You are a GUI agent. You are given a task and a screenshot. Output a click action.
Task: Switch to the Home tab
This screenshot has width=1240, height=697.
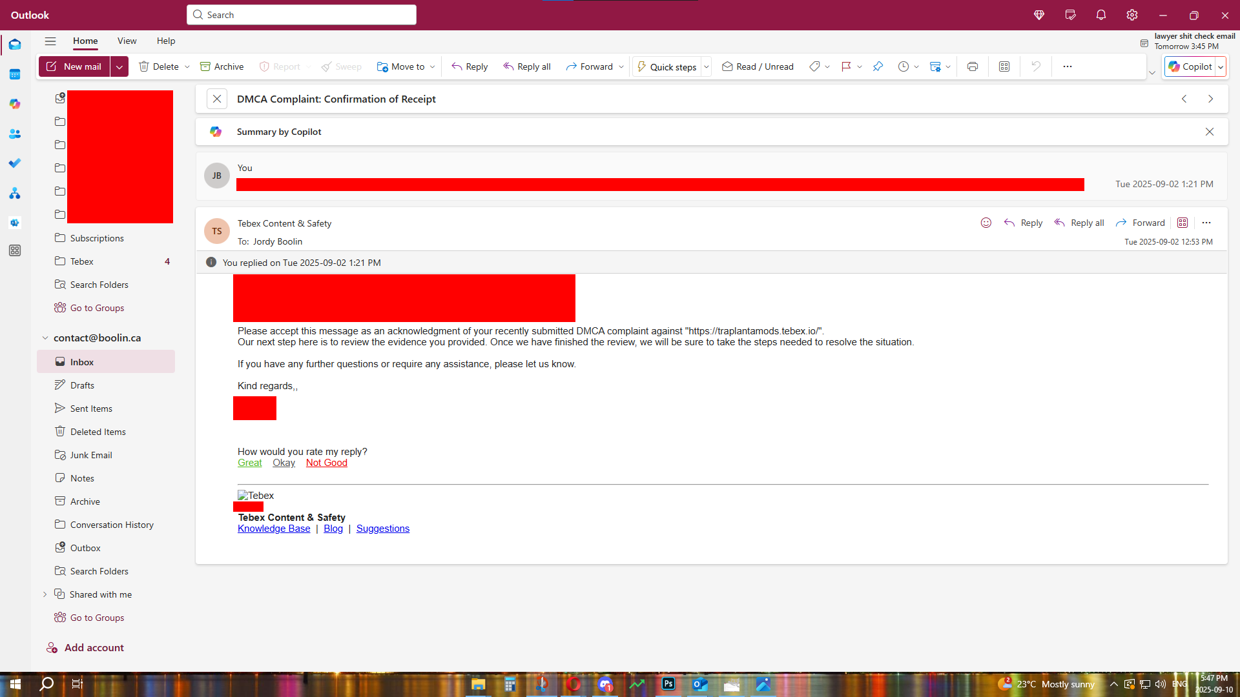[85, 41]
